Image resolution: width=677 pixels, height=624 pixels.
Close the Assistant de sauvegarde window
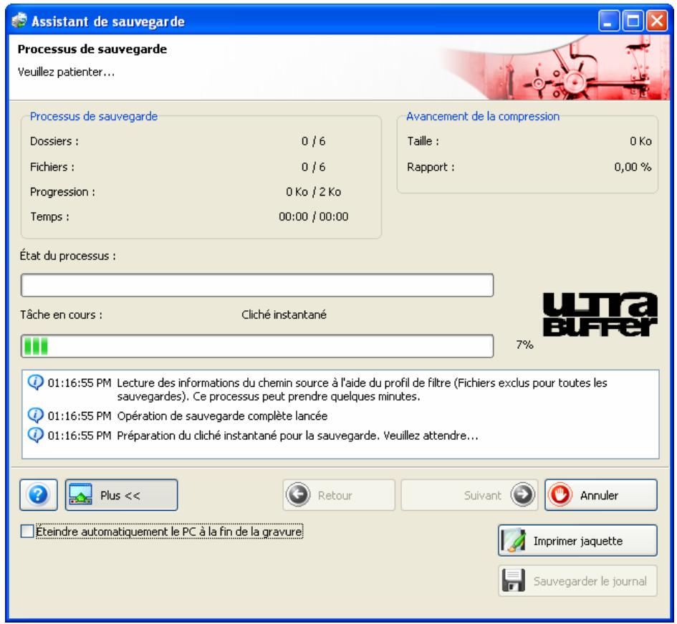pyautogui.click(x=657, y=21)
